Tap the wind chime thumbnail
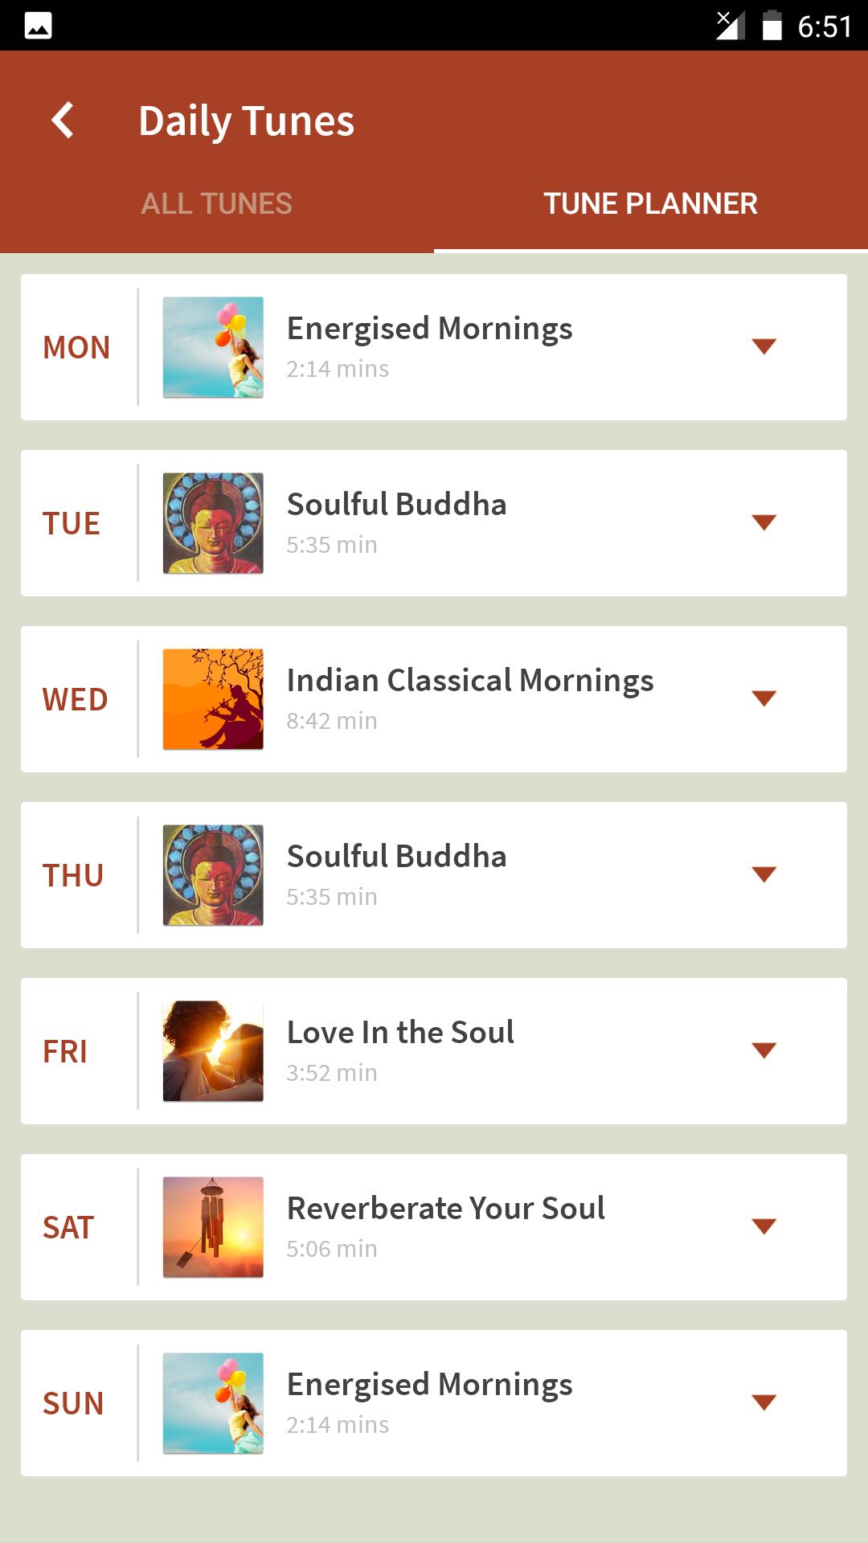Image resolution: width=868 pixels, height=1543 pixels. click(213, 1227)
